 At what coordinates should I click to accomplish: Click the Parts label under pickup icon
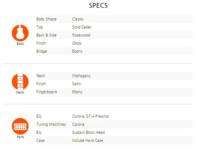click(x=20, y=137)
